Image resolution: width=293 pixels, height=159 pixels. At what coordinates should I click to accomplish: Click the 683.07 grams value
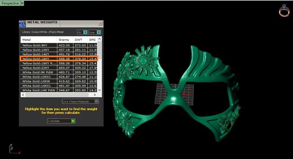pyautogui.click(x=64, y=68)
